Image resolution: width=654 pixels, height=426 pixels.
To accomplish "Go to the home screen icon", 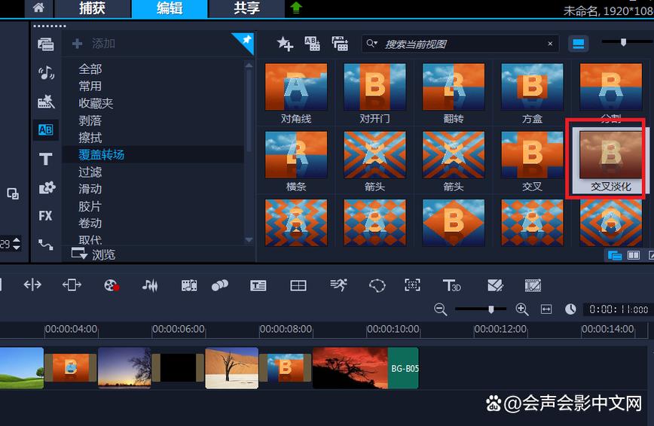I will click(38, 8).
